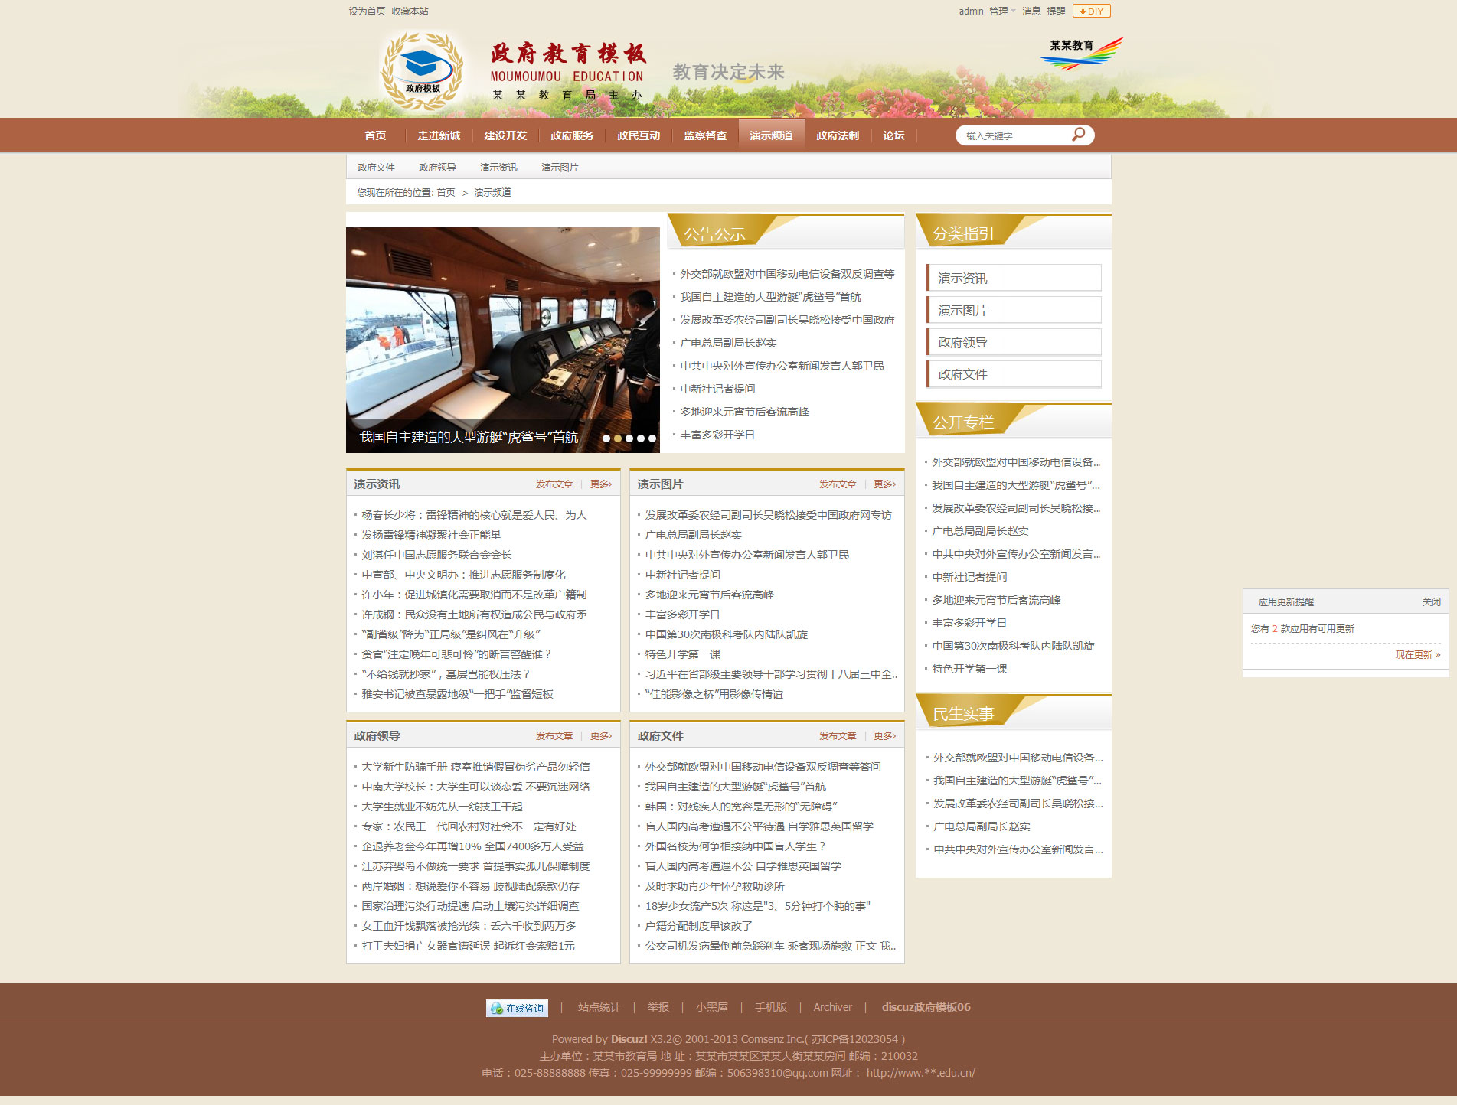
Task: Select the last carousel dot indicator
Action: 652,438
